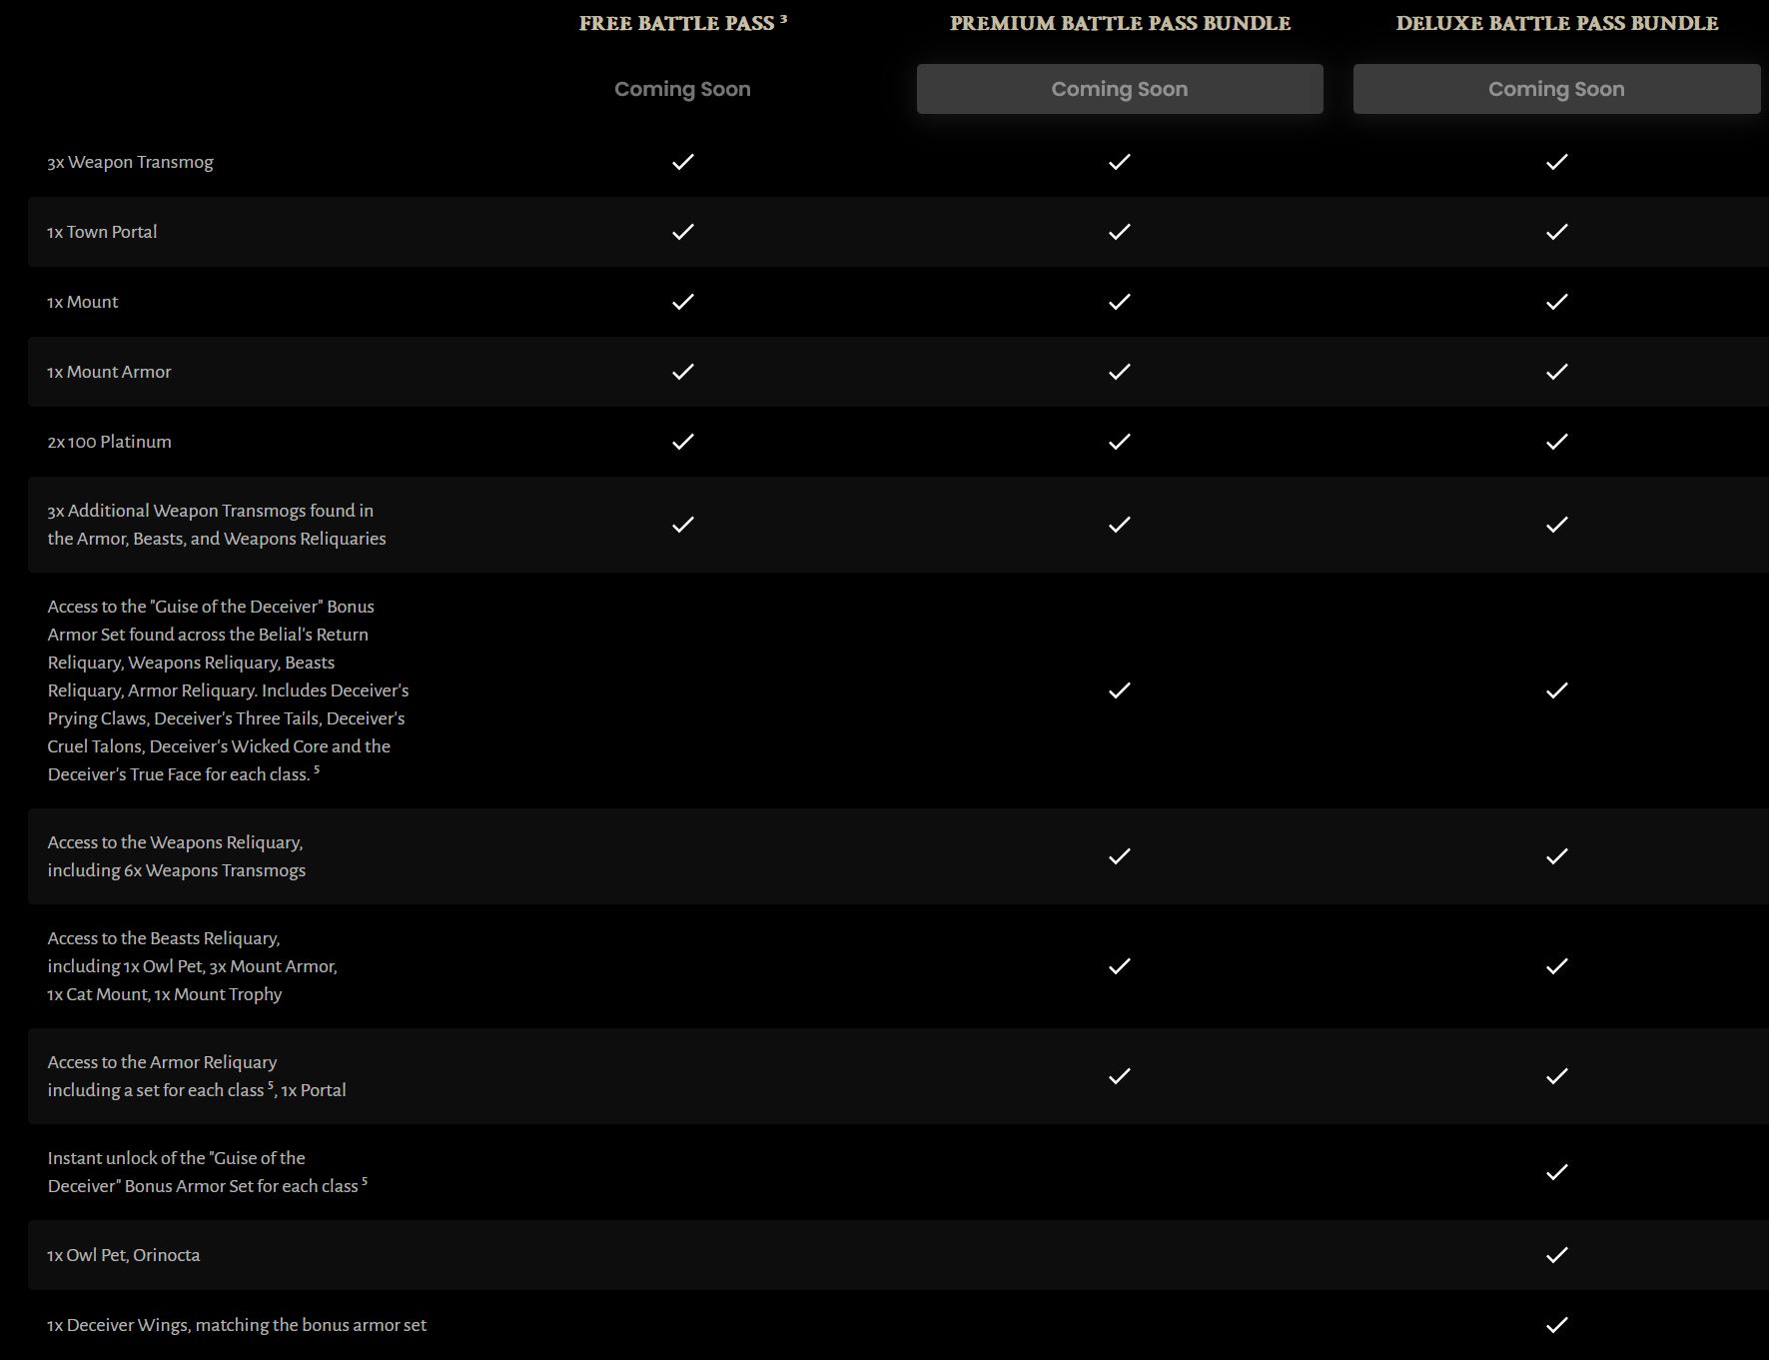This screenshot has height=1360, width=1769.
Task: Select the 1x Owl Pet, Orinocta label
Action: coord(124,1255)
